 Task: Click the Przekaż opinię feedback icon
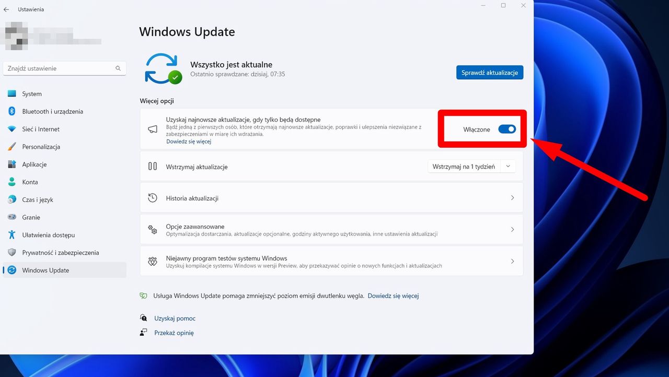(143, 333)
